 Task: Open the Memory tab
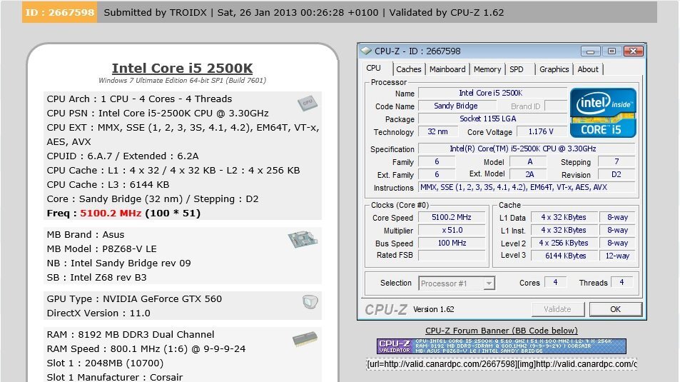[487, 69]
